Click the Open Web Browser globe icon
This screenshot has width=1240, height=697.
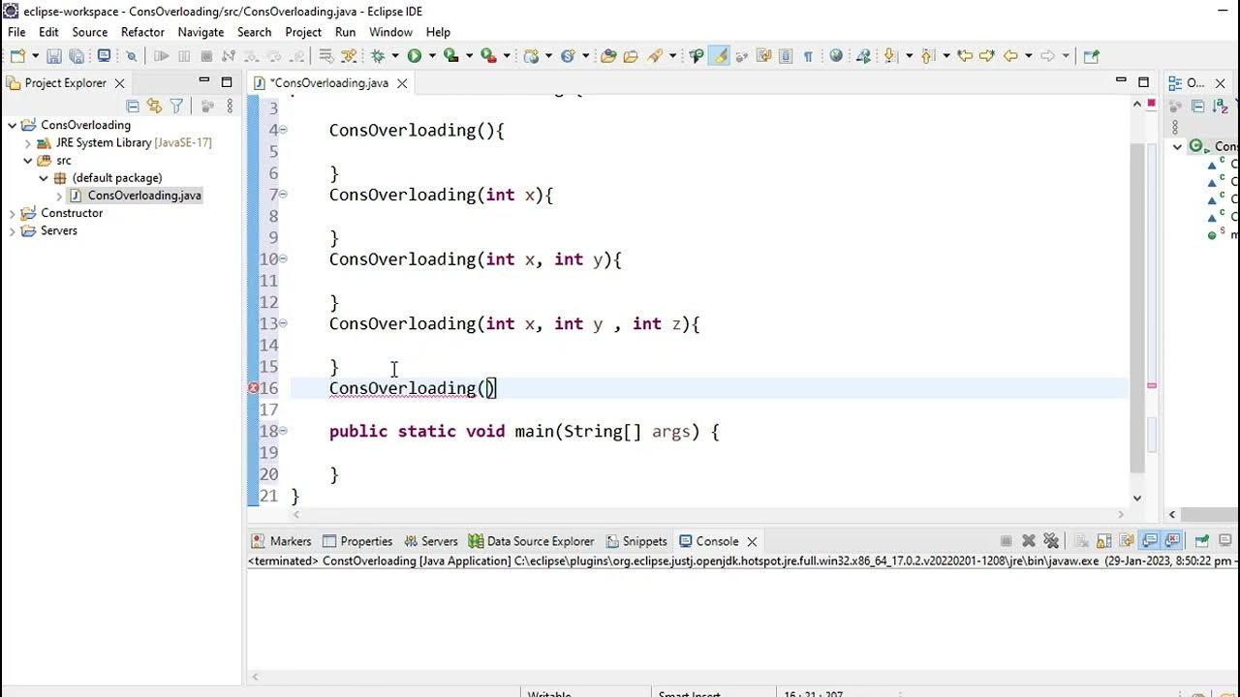[x=836, y=56]
